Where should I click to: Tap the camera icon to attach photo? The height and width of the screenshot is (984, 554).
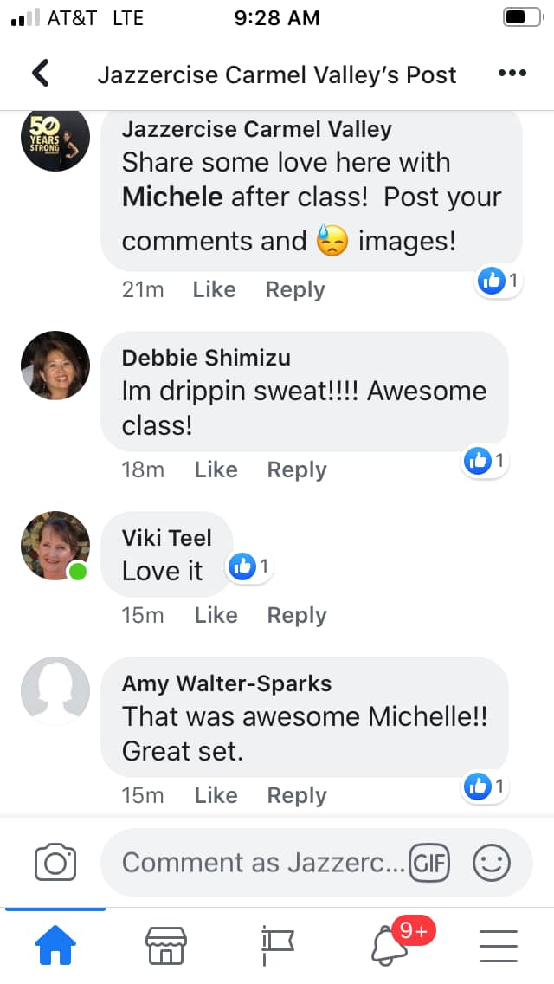coord(55,863)
